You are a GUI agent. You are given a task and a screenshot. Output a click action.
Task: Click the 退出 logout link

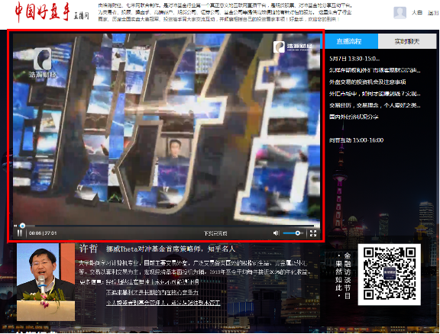point(433,13)
